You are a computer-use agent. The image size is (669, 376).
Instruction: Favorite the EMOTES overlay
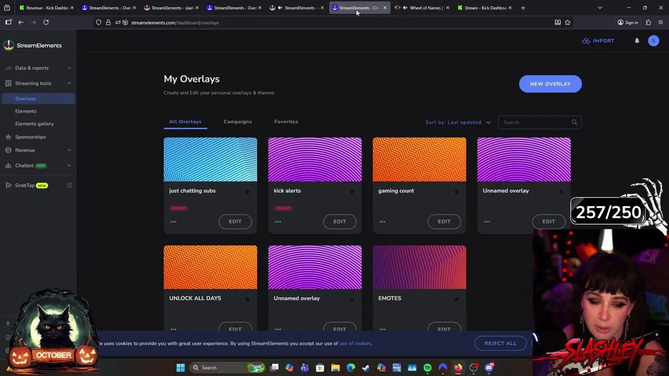tap(456, 299)
